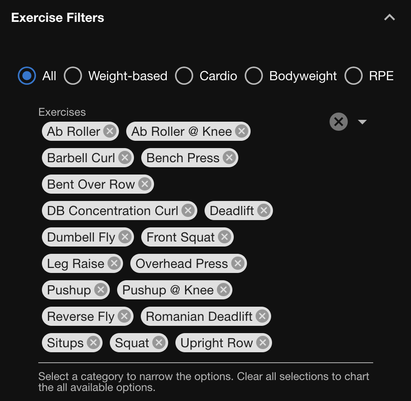411x401 pixels.
Task: Remove the Front Squat chip
Action: coord(224,237)
